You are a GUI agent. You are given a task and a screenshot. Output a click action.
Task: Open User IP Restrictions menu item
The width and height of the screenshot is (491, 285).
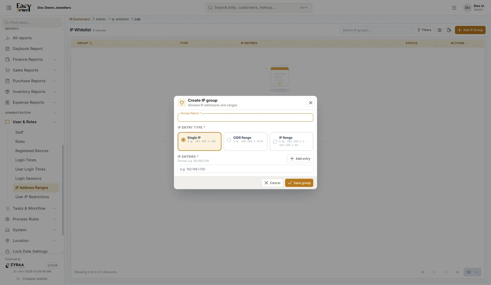32,197
